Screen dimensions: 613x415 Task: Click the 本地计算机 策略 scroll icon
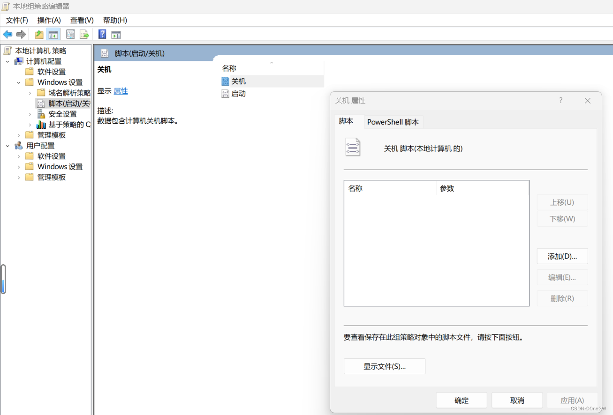(7, 51)
